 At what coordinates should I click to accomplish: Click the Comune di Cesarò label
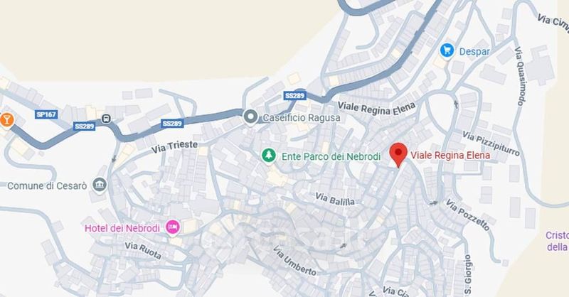47,186
